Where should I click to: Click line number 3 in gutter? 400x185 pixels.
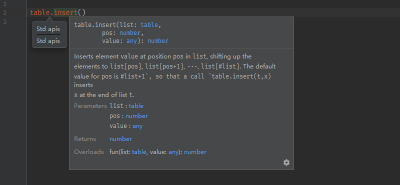click(5, 21)
